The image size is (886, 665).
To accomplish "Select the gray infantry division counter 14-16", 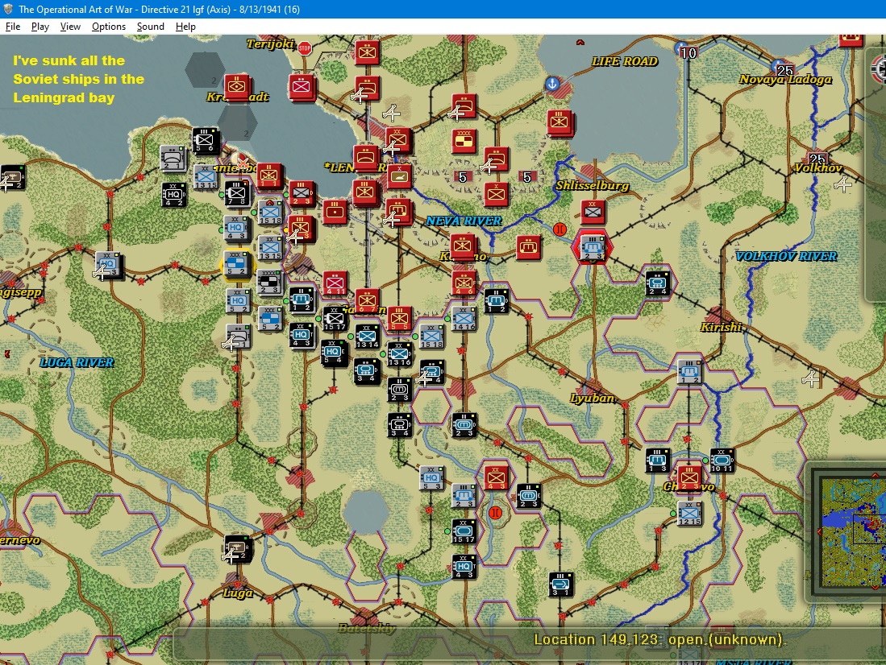I will click(x=464, y=319).
